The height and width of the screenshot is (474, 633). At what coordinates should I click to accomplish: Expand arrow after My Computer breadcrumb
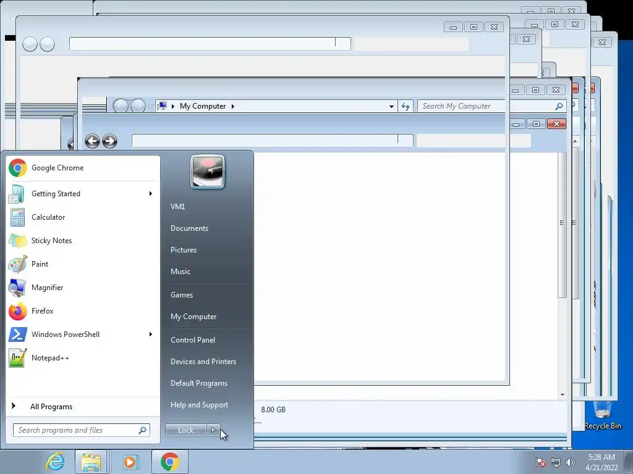[232, 106]
